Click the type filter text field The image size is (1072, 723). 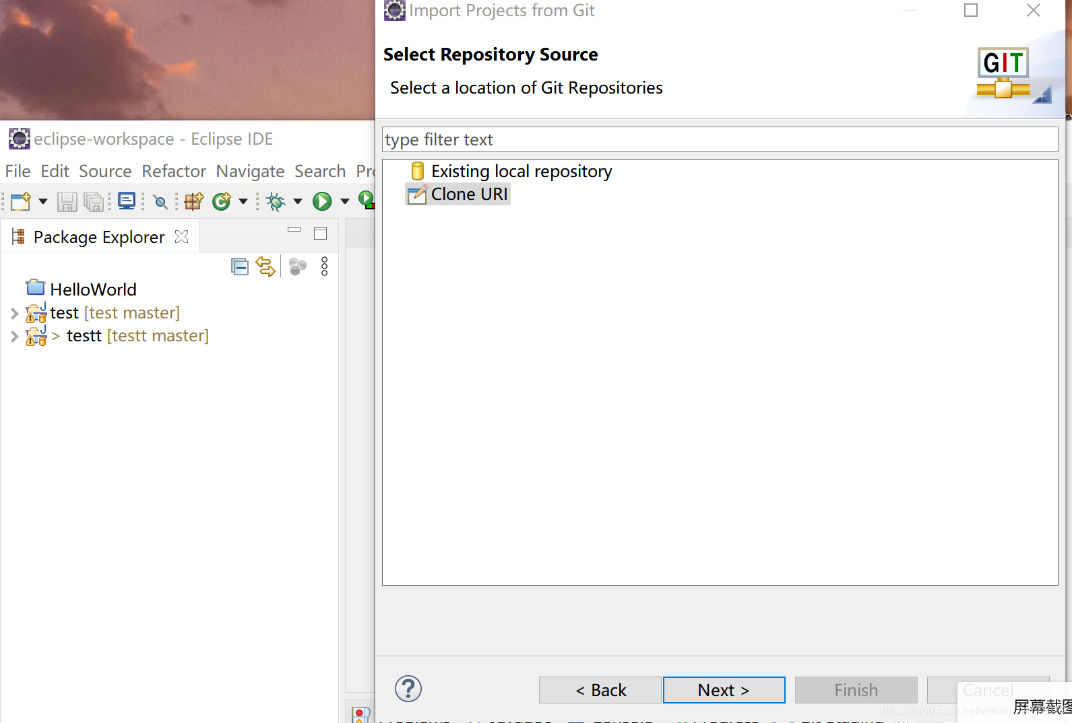[720, 139]
